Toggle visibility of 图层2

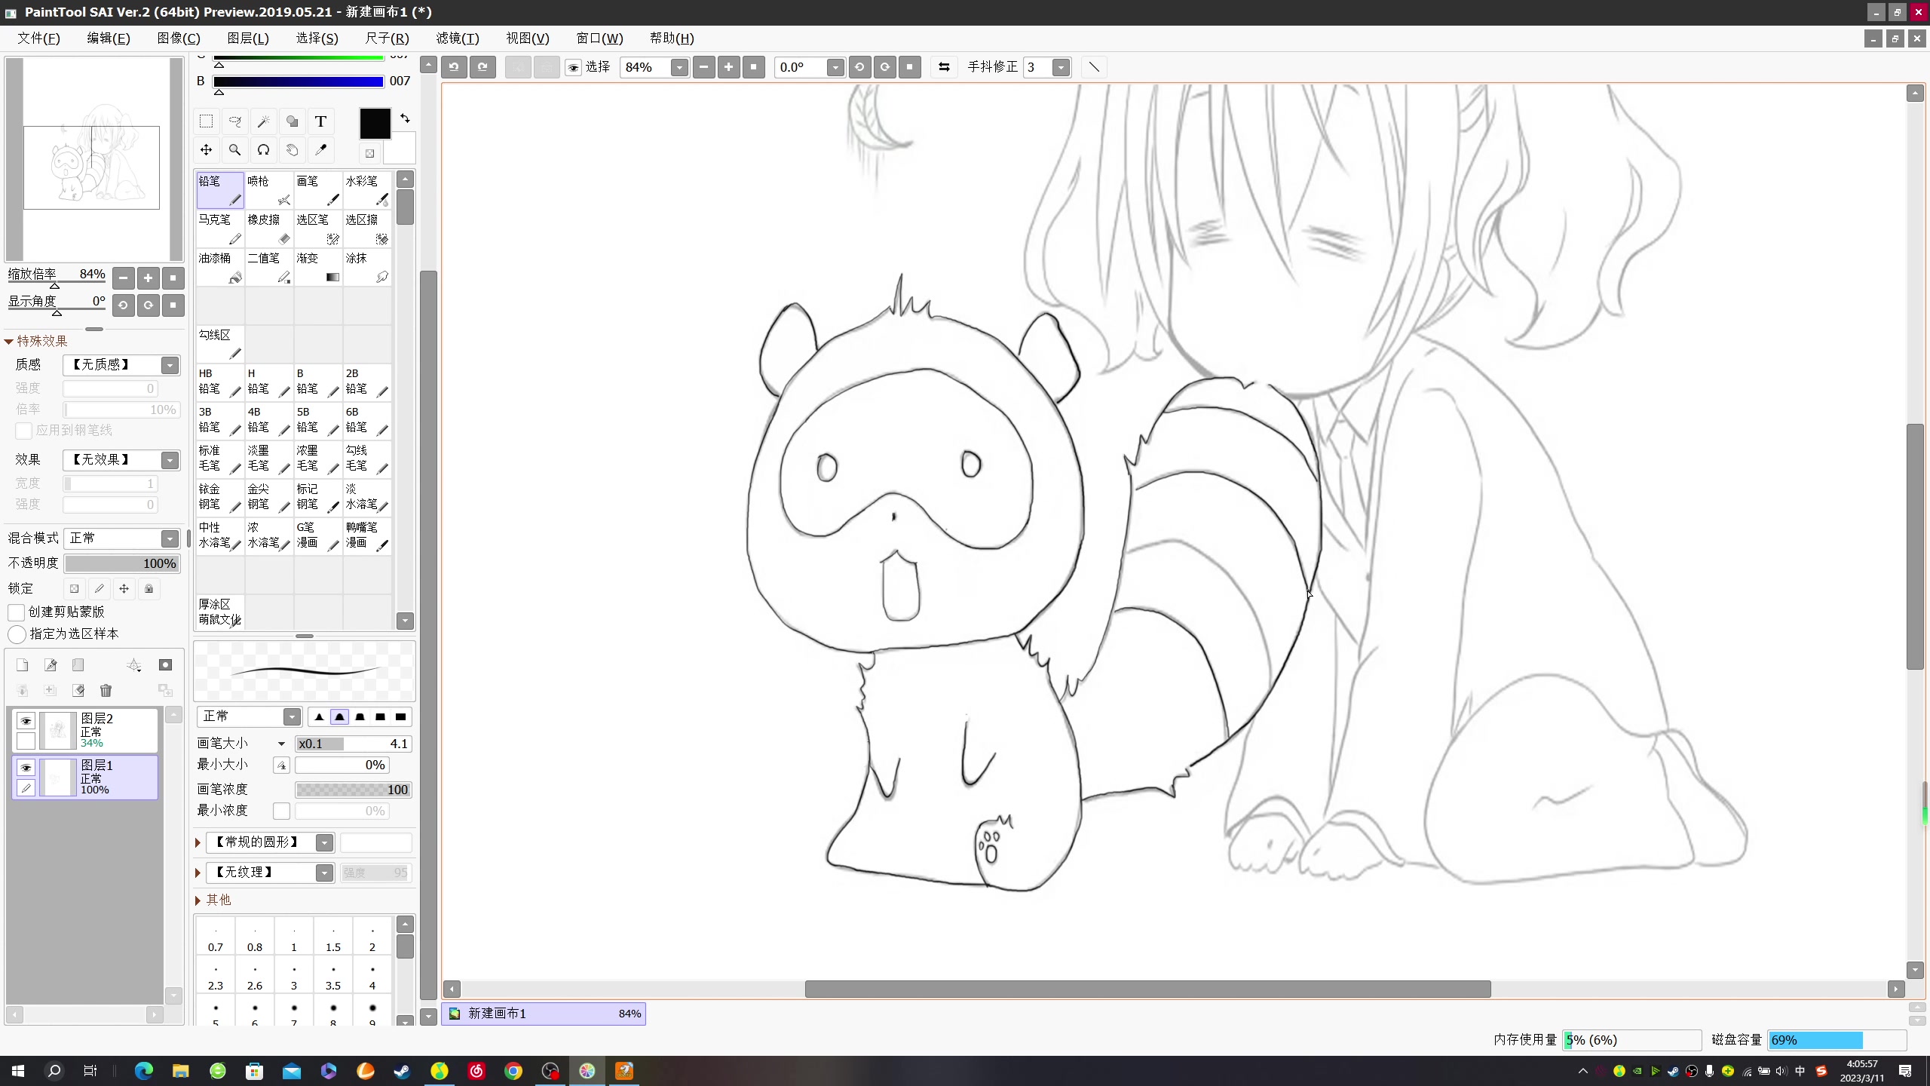tap(26, 721)
